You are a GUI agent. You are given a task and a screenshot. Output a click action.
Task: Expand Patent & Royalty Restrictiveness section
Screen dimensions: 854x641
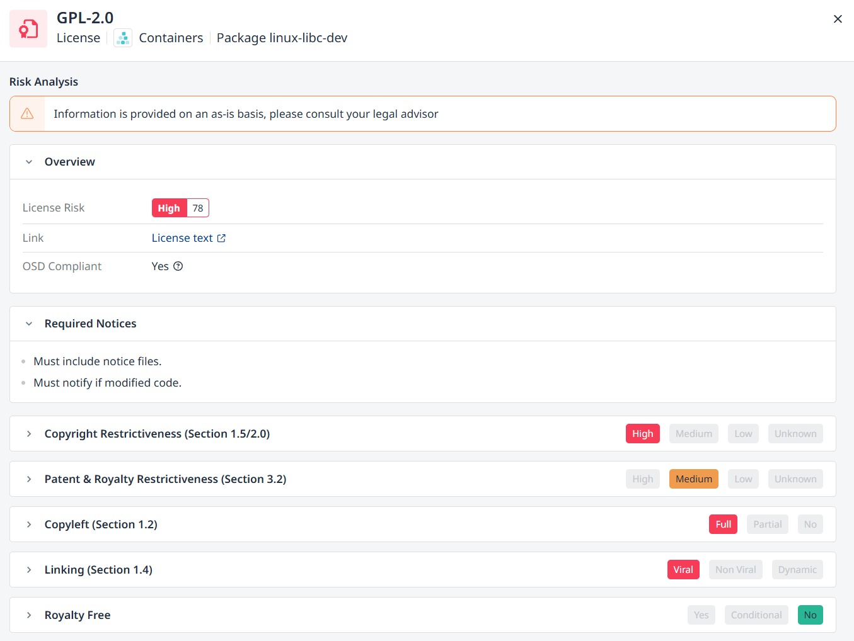pyautogui.click(x=29, y=479)
